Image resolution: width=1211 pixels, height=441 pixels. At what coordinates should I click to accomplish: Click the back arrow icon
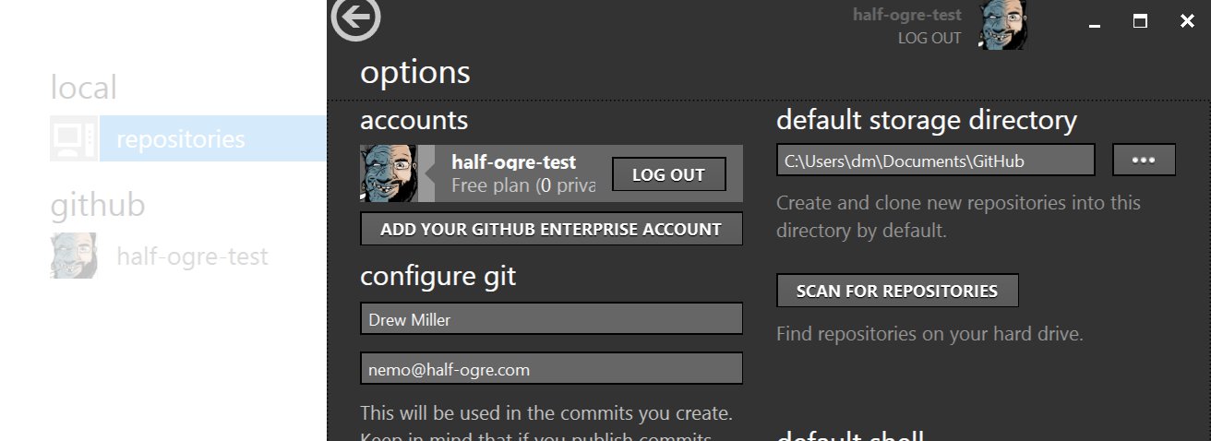(x=356, y=19)
